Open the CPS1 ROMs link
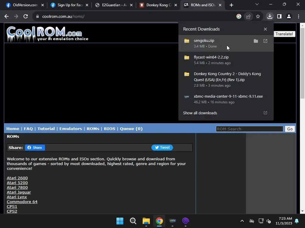The image size is (305, 228). click(x=12, y=207)
